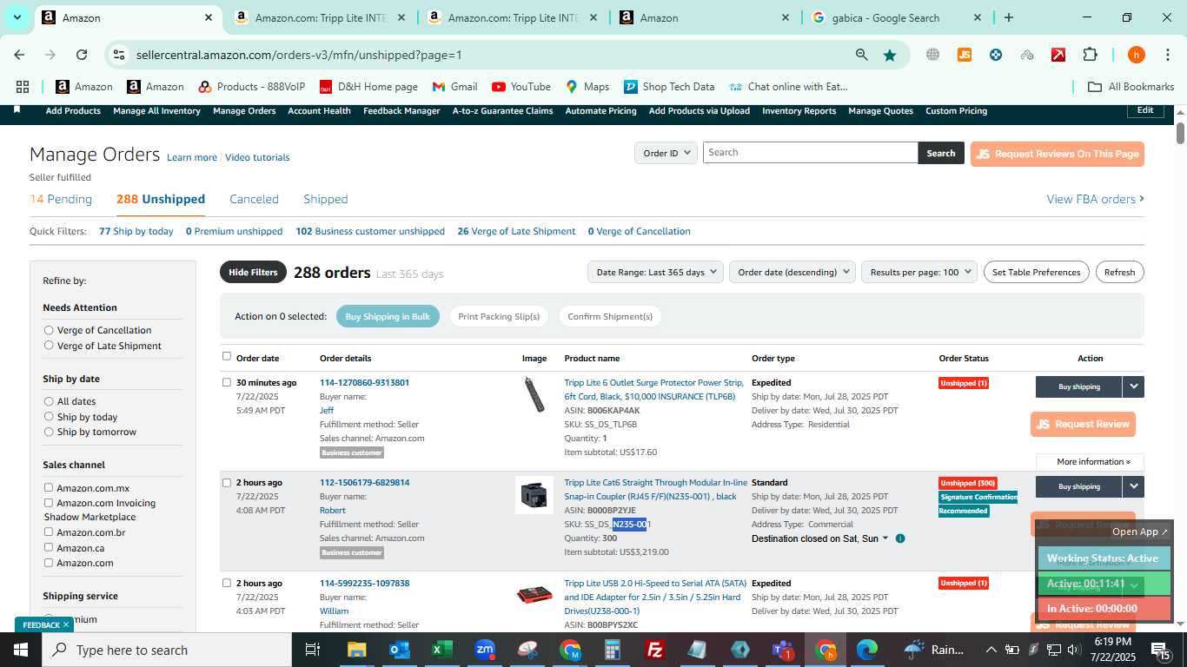Check the Amazon.com.br sales channel
The height and width of the screenshot is (667, 1187).
pyautogui.click(x=49, y=532)
